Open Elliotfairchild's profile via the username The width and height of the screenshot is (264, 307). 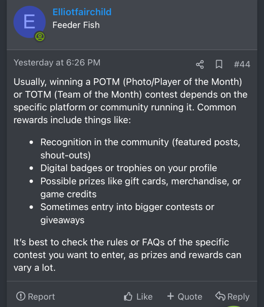coord(82,12)
